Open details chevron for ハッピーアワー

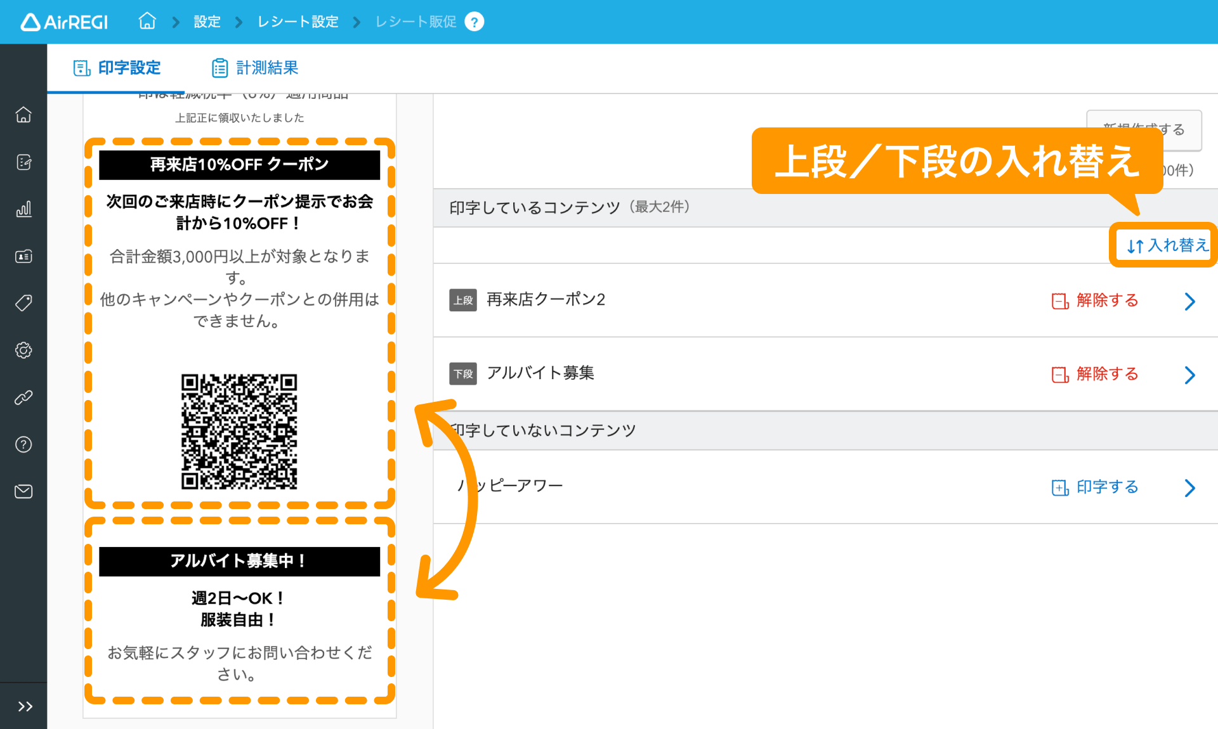point(1190,487)
